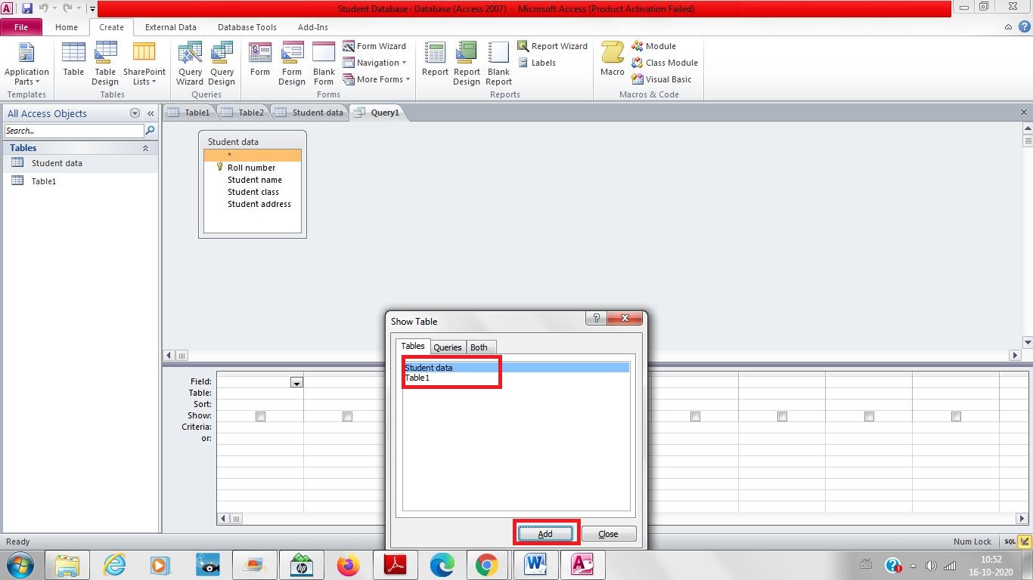Switch to Design view in status bar

1025,541
